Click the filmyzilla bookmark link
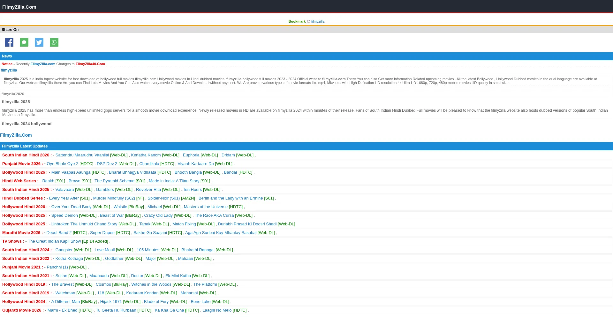The image size is (613, 317). [318, 21]
